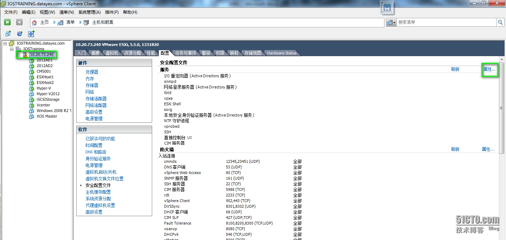Click the magnifier search button
Screen dimensions: 506x240
[x=500, y=22]
